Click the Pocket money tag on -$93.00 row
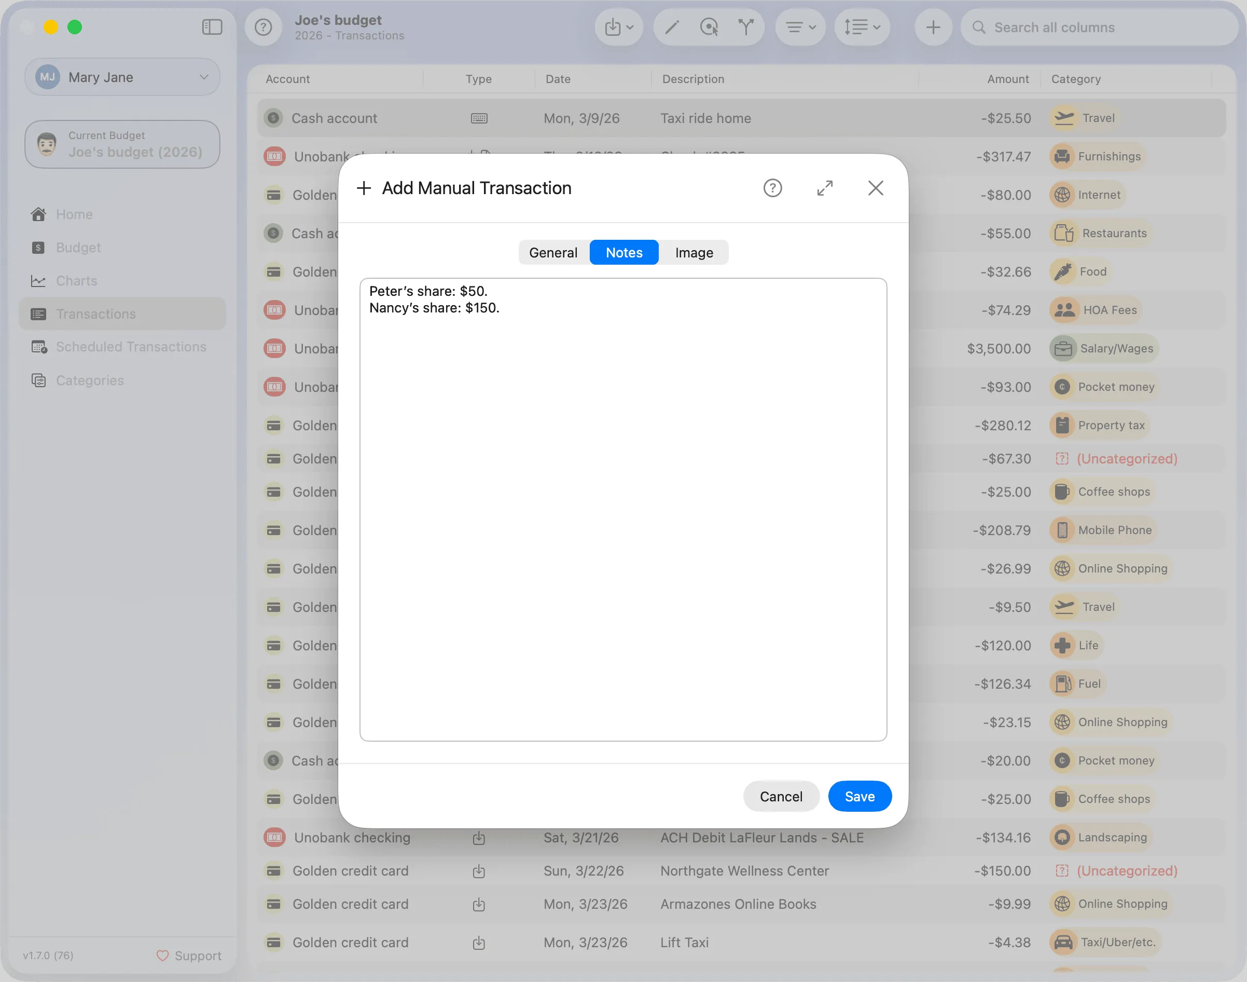This screenshot has width=1247, height=982. point(1104,387)
